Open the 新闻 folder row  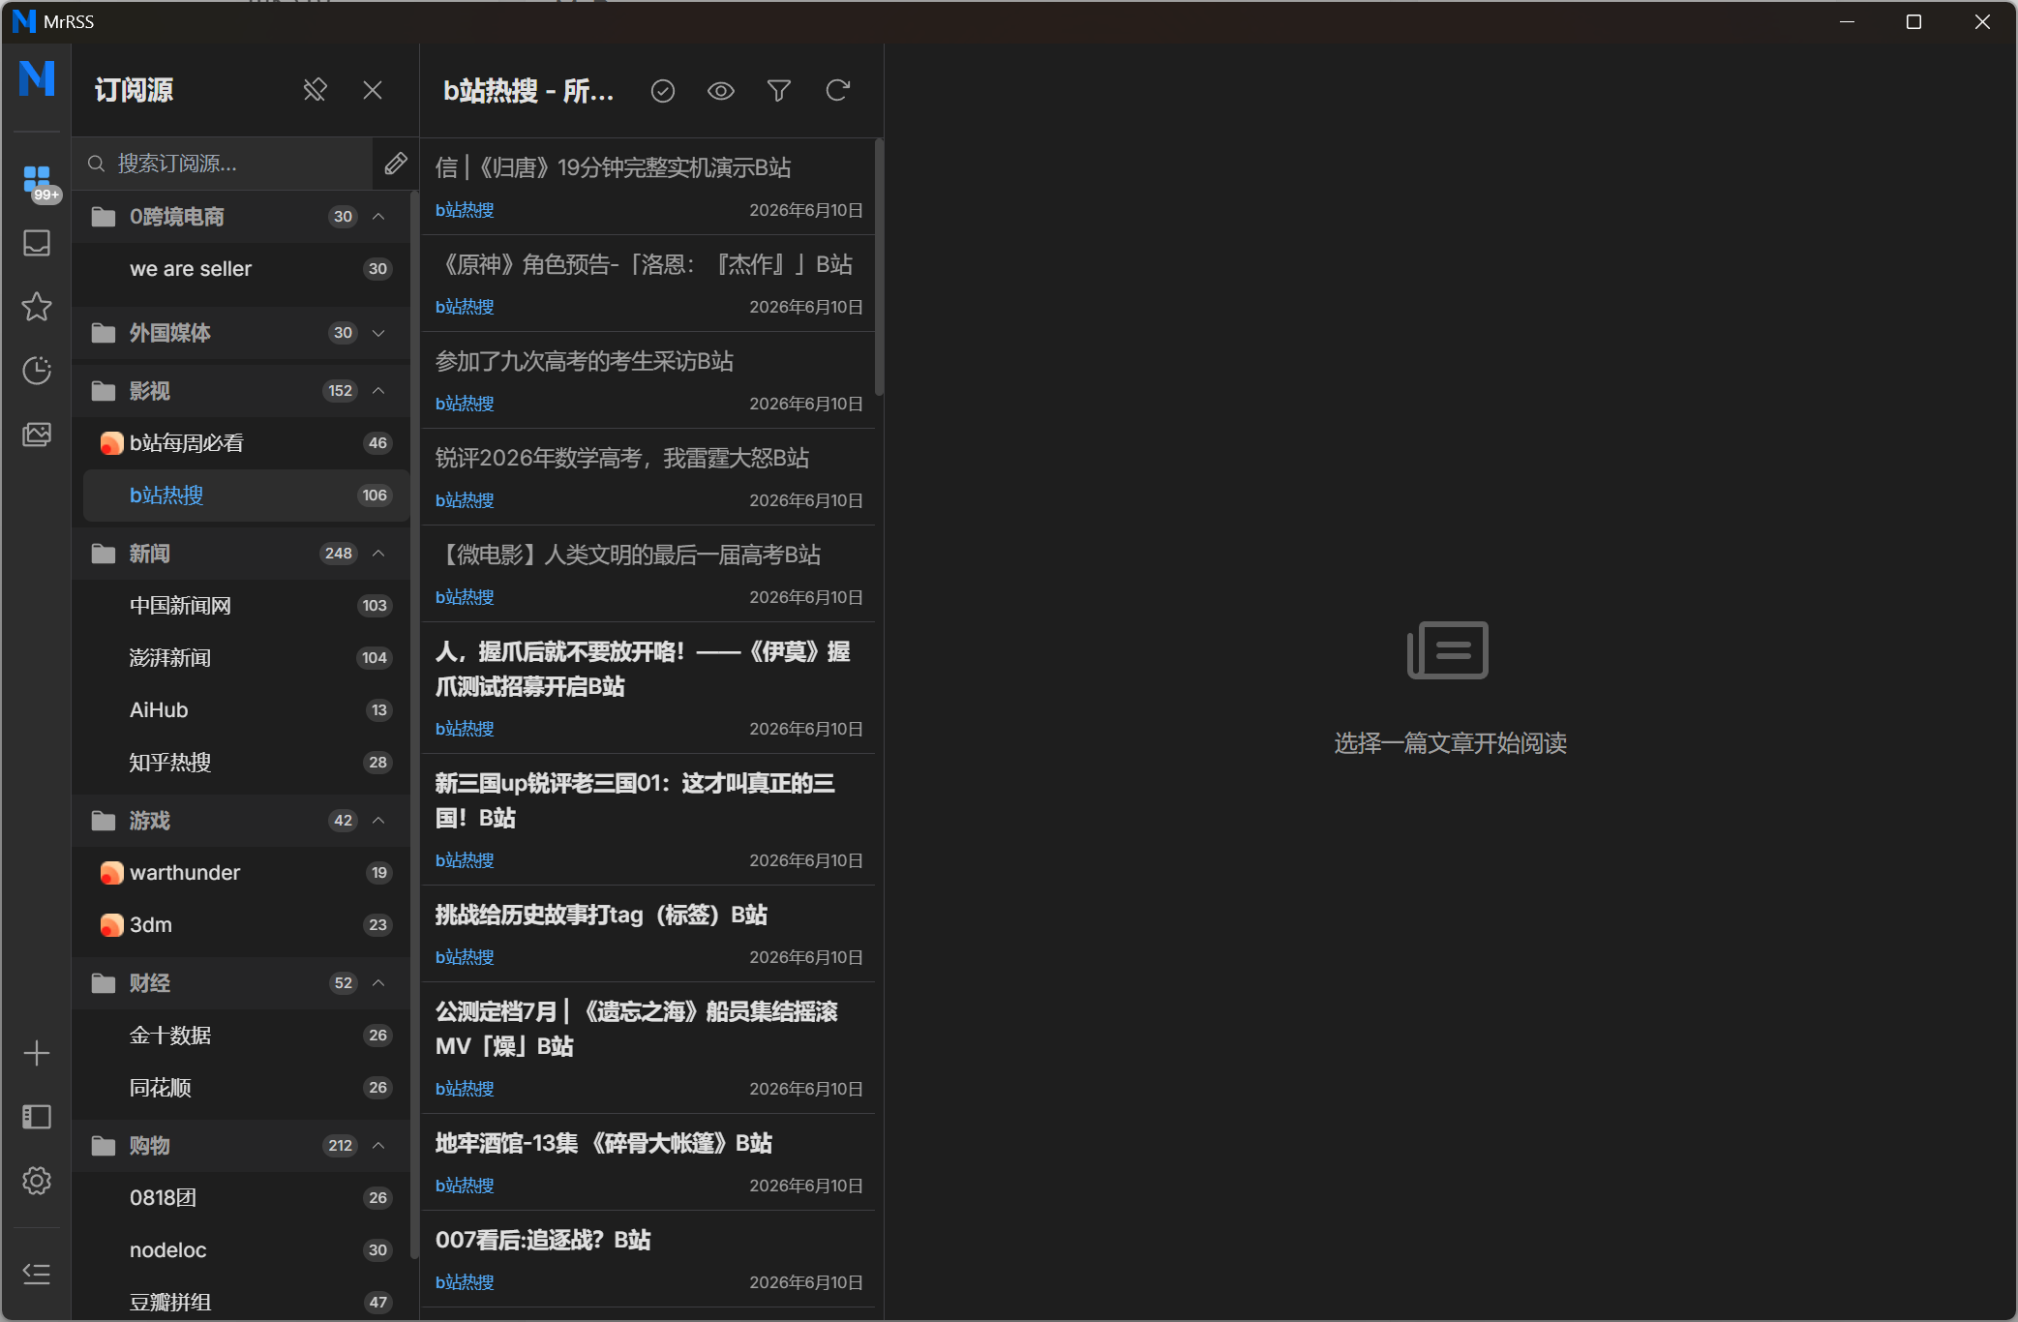tap(242, 554)
